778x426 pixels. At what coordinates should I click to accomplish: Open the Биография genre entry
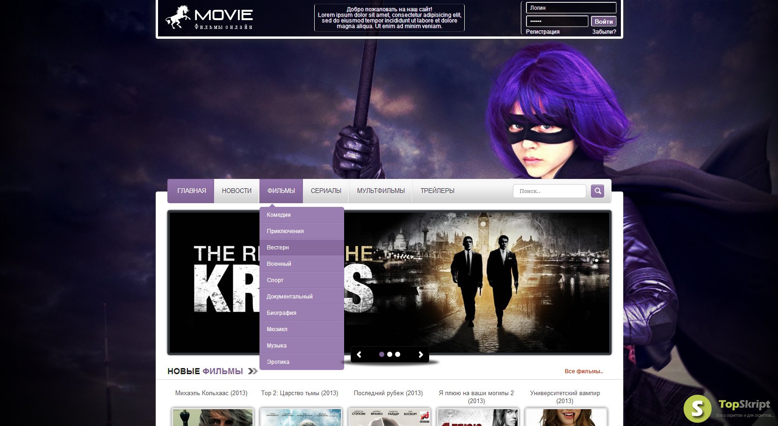(x=302, y=313)
